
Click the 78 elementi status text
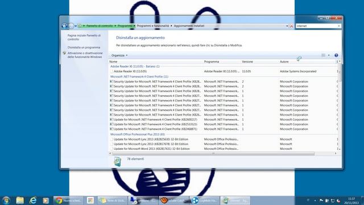135,159
